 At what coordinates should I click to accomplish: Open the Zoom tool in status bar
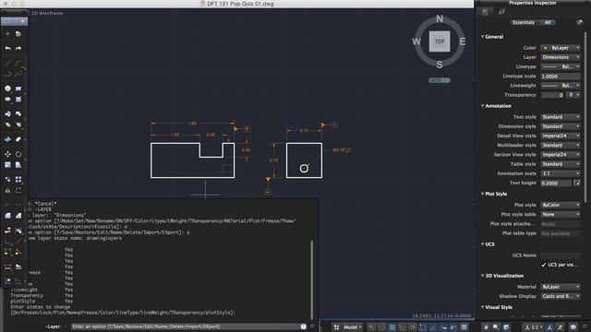pos(496,327)
